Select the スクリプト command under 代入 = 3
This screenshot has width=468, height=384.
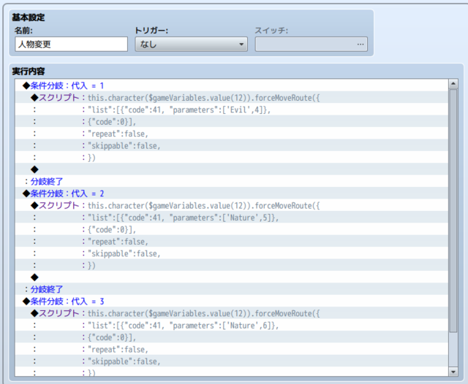click(x=232, y=313)
